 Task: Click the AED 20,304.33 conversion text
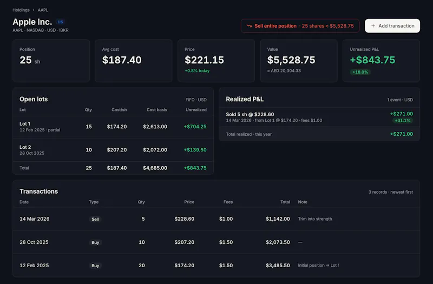(x=284, y=71)
